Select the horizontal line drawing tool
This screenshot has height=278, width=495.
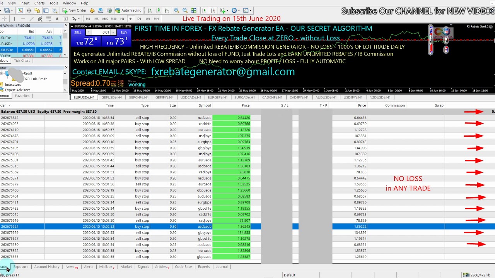tap(23, 19)
